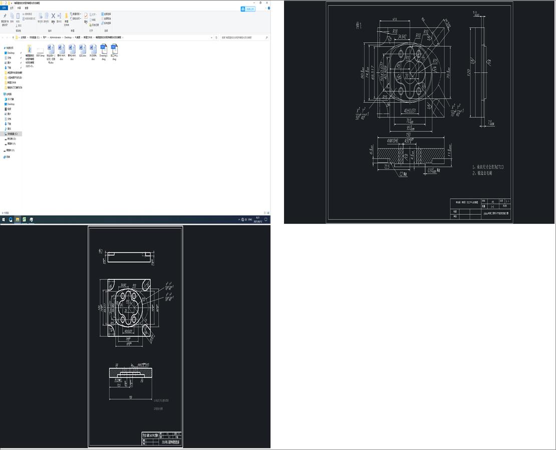The height and width of the screenshot is (450, 556).
Task: Click Select none option in ribbon
Action: pyautogui.click(x=107, y=19)
